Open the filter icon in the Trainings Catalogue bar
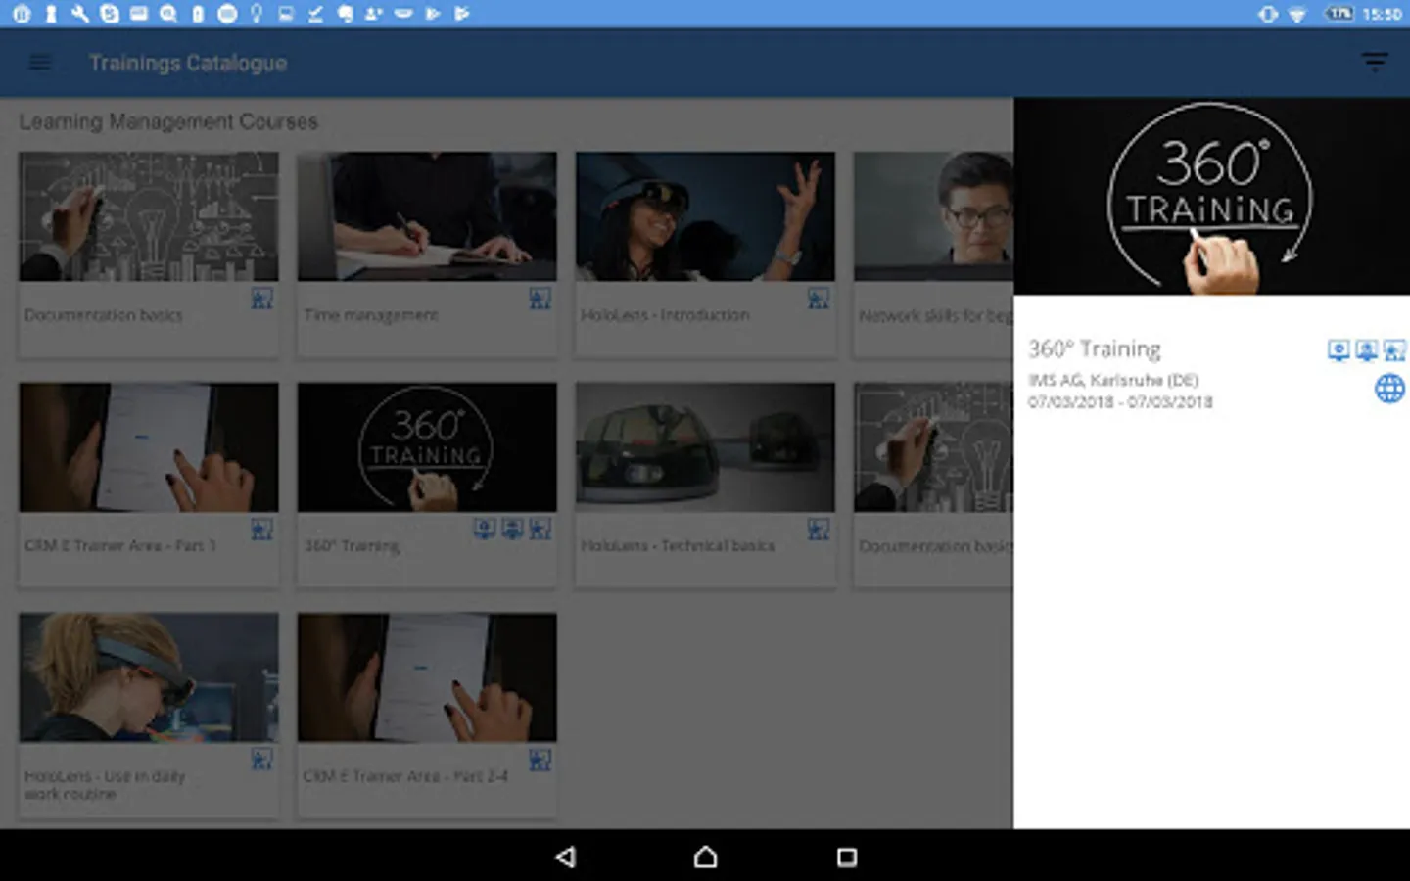The image size is (1410, 881). point(1375,64)
